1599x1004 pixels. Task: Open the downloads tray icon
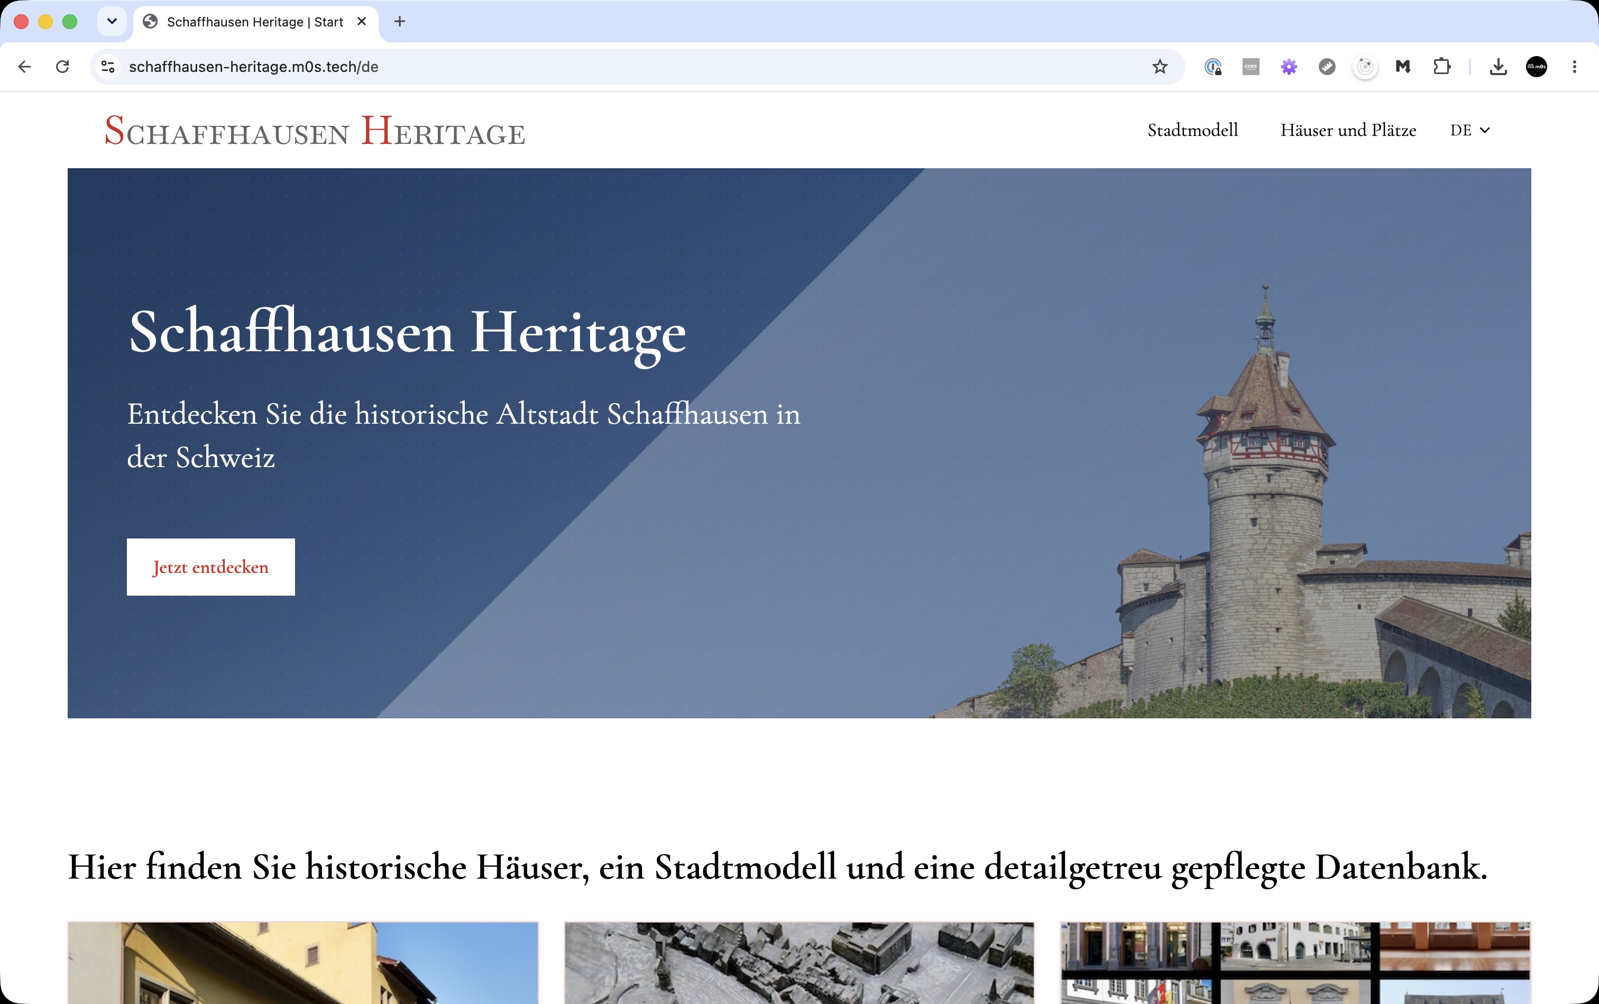click(1498, 67)
